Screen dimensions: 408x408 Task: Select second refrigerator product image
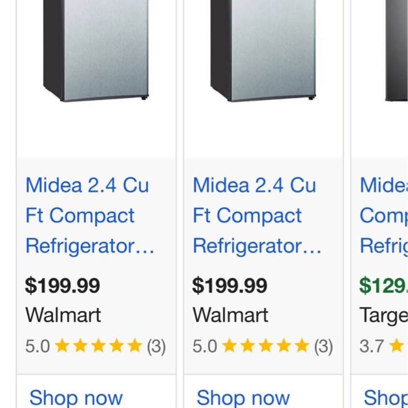click(x=263, y=51)
